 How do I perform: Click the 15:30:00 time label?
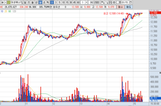155,103
